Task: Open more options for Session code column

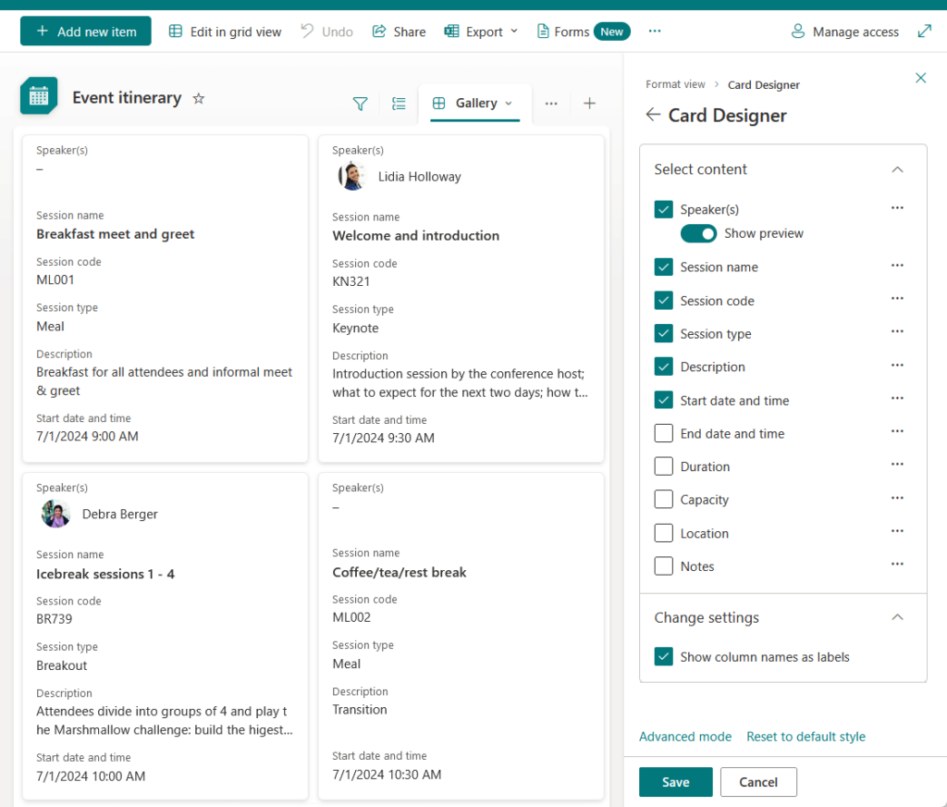Action: [897, 299]
